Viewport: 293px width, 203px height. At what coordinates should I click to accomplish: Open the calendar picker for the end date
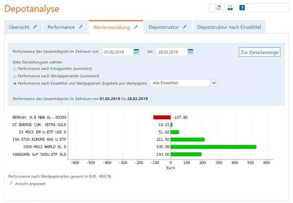coord(190,52)
